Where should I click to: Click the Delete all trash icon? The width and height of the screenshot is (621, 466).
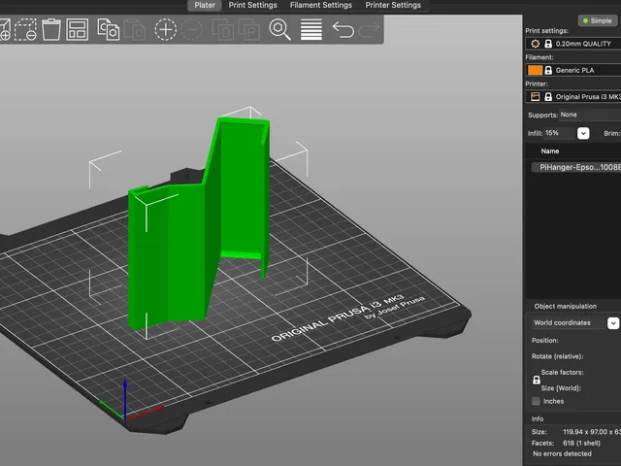coord(51,29)
